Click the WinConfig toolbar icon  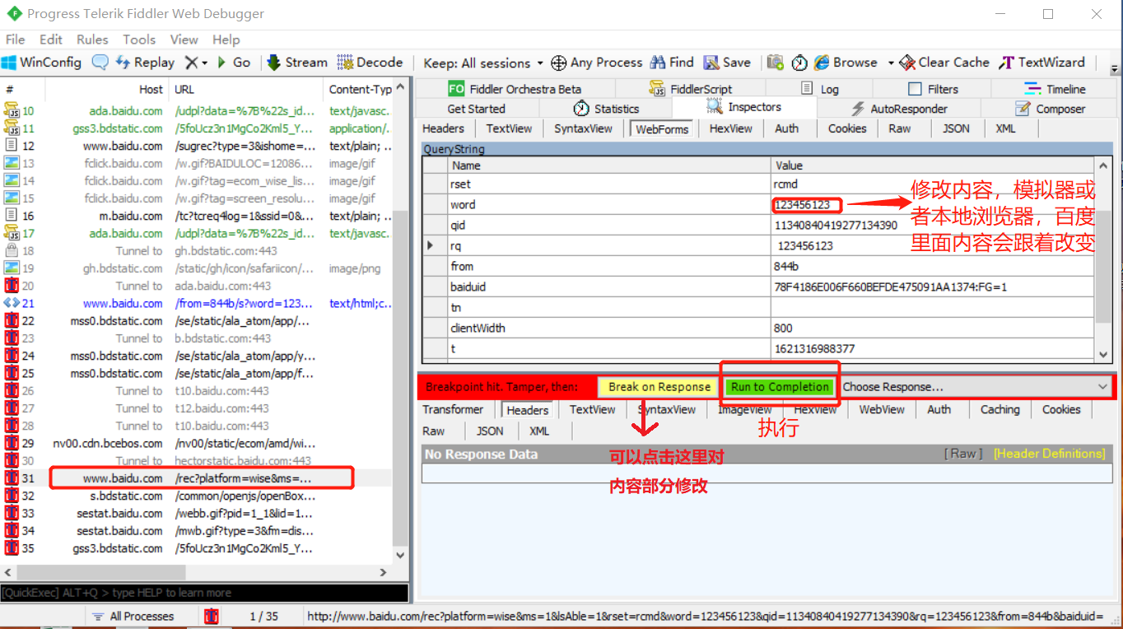[x=9, y=63]
